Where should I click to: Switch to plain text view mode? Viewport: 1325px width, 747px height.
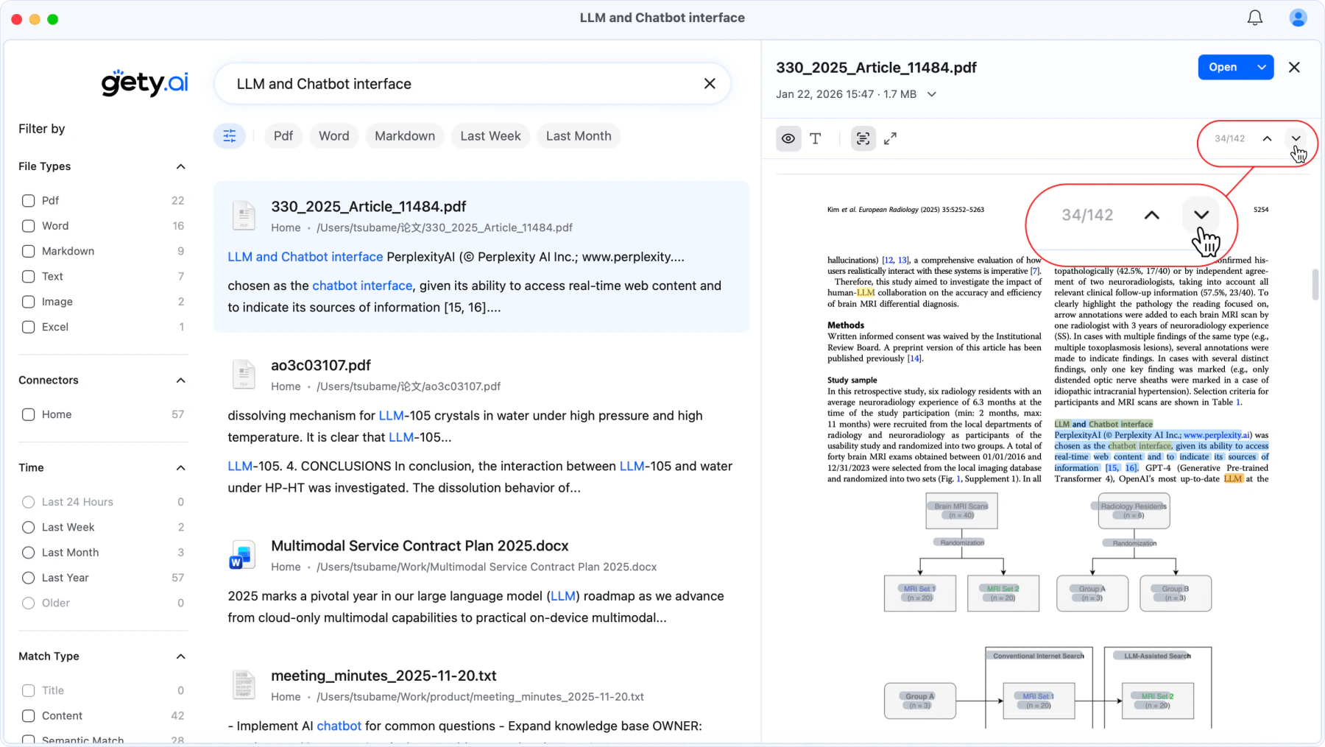click(816, 138)
